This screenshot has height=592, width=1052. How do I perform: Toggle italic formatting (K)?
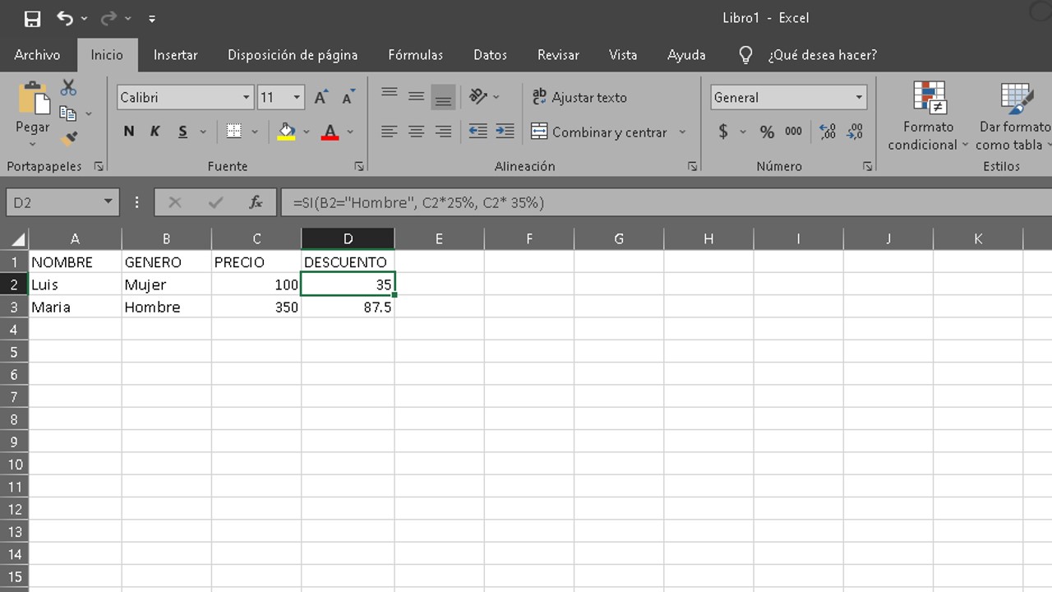click(155, 132)
